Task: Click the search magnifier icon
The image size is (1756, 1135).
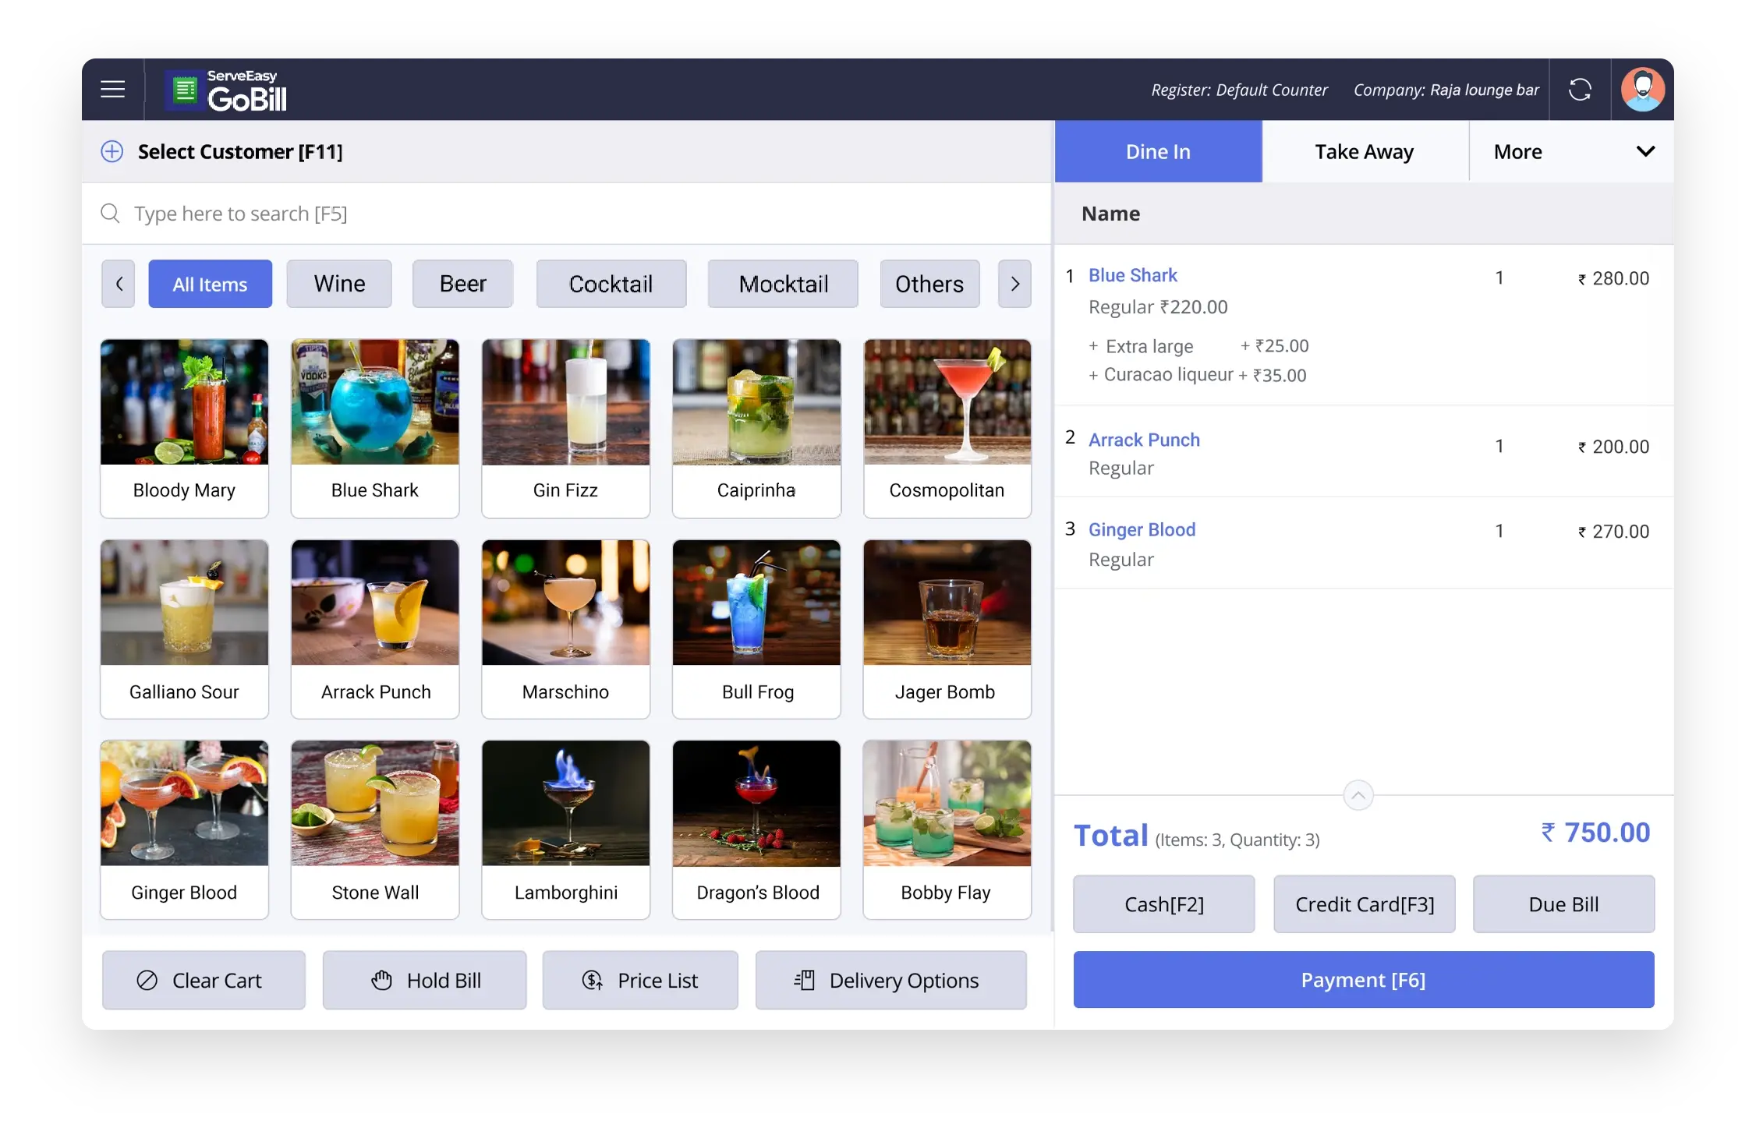Action: click(111, 213)
